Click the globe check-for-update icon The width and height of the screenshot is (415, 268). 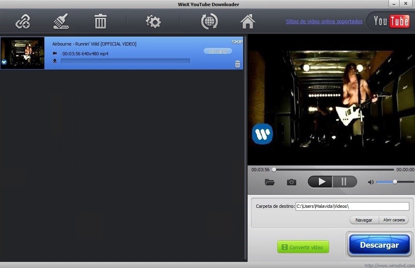pyautogui.click(x=209, y=22)
